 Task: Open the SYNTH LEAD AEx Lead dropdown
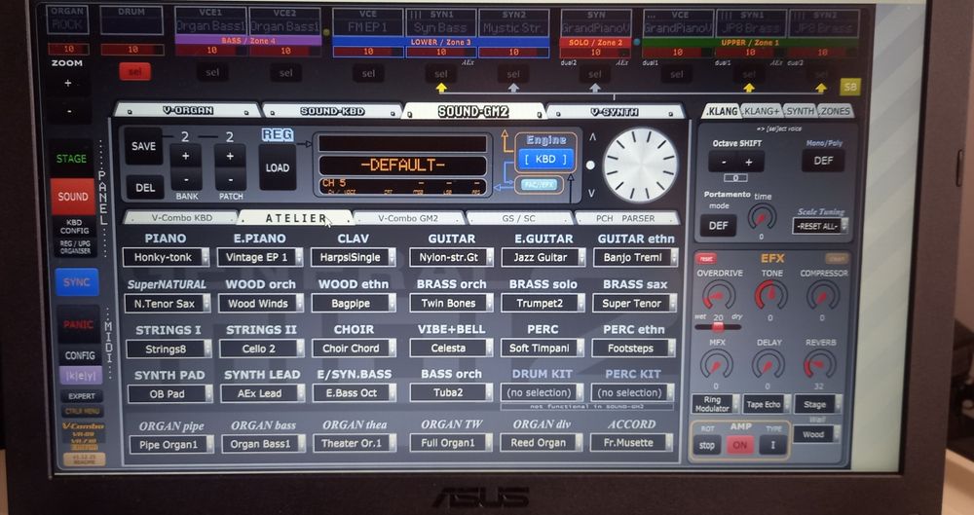(x=263, y=393)
